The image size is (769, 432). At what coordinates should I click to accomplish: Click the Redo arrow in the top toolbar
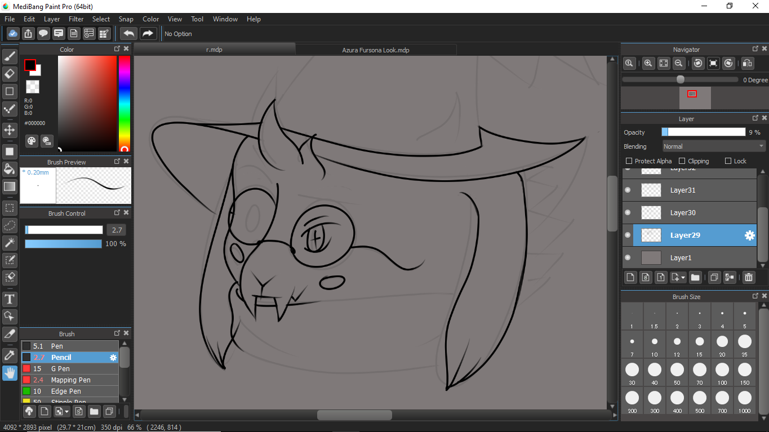(148, 33)
